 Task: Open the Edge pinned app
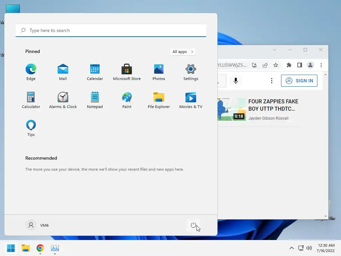click(x=31, y=72)
